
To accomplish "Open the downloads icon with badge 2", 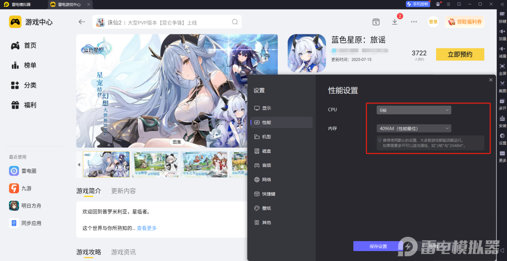I will click(395, 22).
